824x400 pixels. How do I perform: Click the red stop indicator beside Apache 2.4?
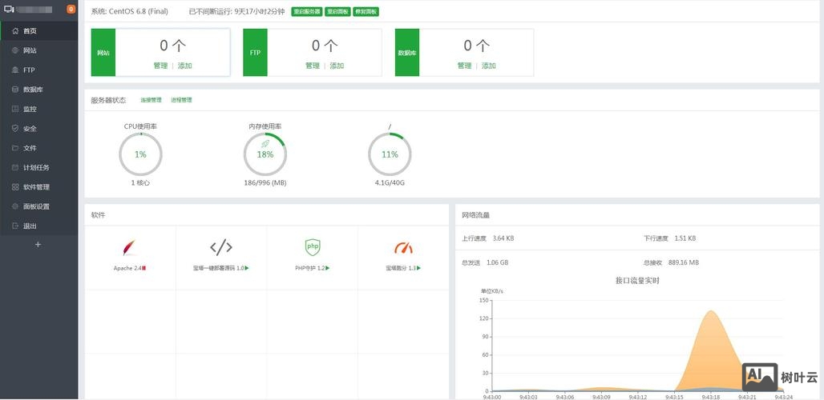click(144, 268)
